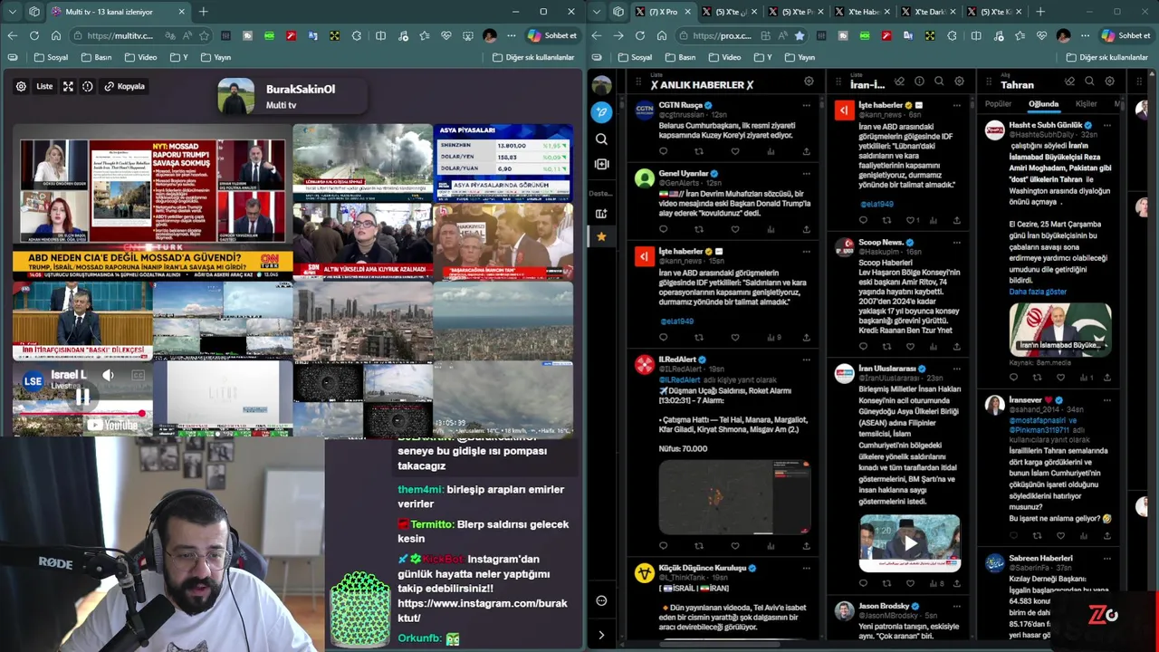Compose a new post in X Pro sidebar
The height and width of the screenshot is (652, 1159).
click(x=601, y=112)
